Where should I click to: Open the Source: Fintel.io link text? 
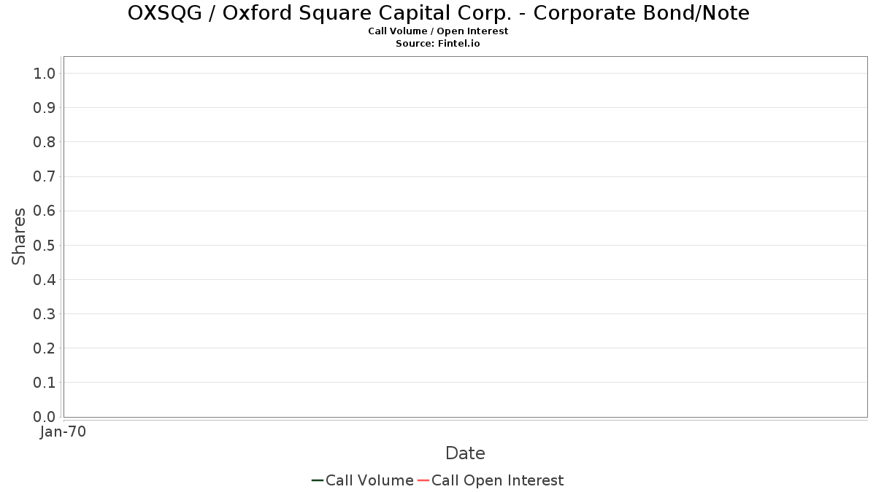pyautogui.click(x=438, y=43)
